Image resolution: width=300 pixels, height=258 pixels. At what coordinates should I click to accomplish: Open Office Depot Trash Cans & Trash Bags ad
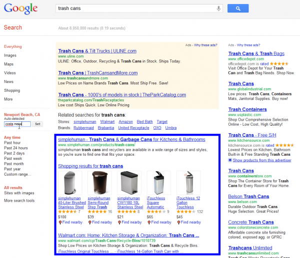click(x=256, y=54)
